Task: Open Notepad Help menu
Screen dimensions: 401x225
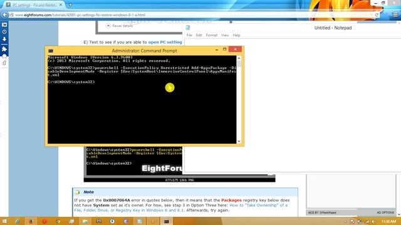Action: point(237,35)
